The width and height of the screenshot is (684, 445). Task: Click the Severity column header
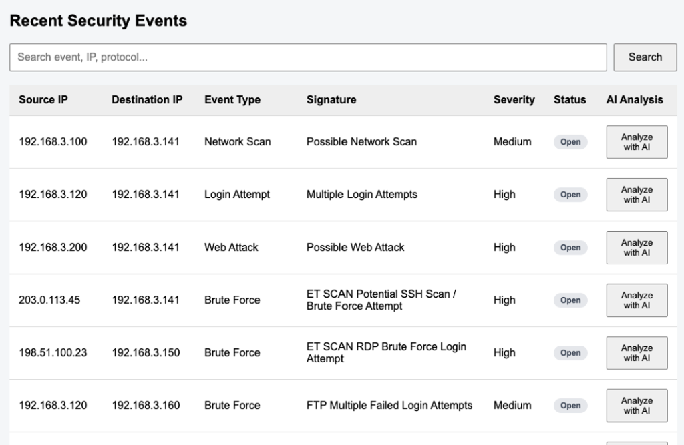514,100
